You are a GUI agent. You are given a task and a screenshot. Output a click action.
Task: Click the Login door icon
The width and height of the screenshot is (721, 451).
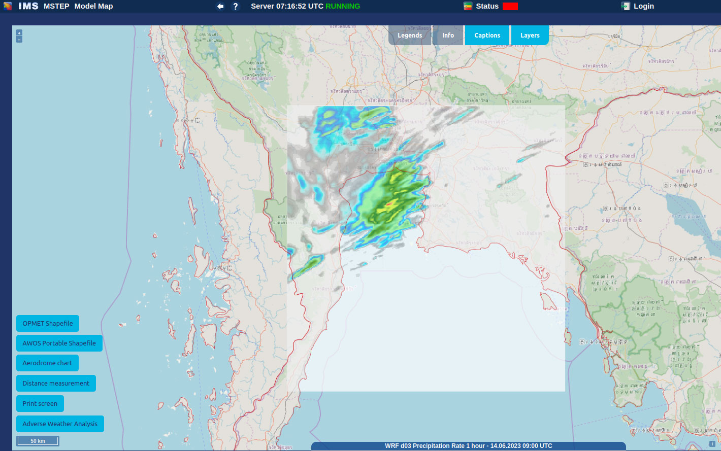coord(626,6)
